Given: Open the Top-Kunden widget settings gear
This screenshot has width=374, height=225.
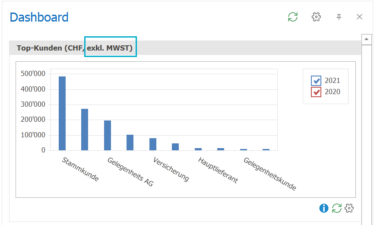Looking at the screenshot, I should pyautogui.click(x=349, y=208).
